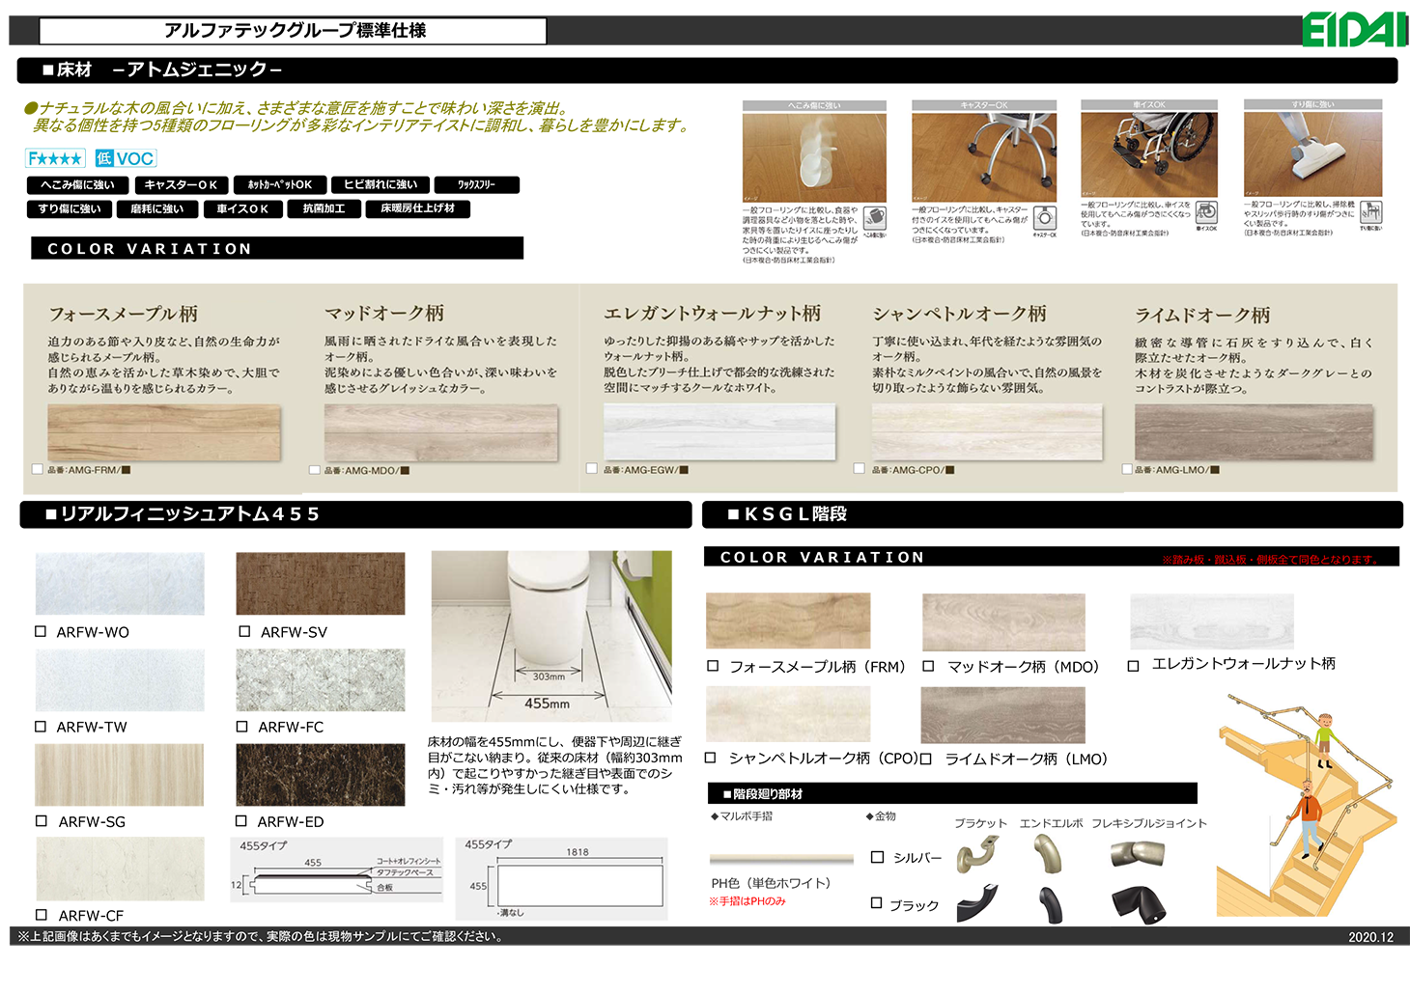Tick the AMG-FRM product number checkbox

[x=37, y=470]
